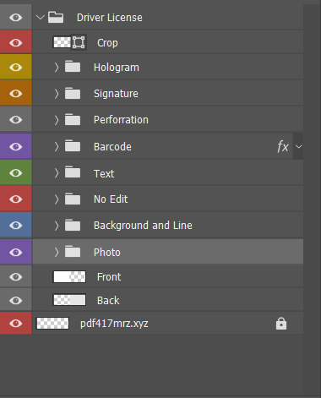Click the No Edit group folder icon
This screenshot has height=398, width=321.
pos(73,199)
